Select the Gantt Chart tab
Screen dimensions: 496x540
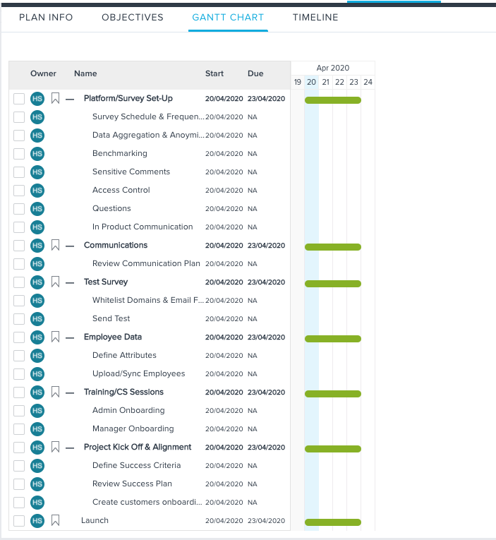coord(228,17)
